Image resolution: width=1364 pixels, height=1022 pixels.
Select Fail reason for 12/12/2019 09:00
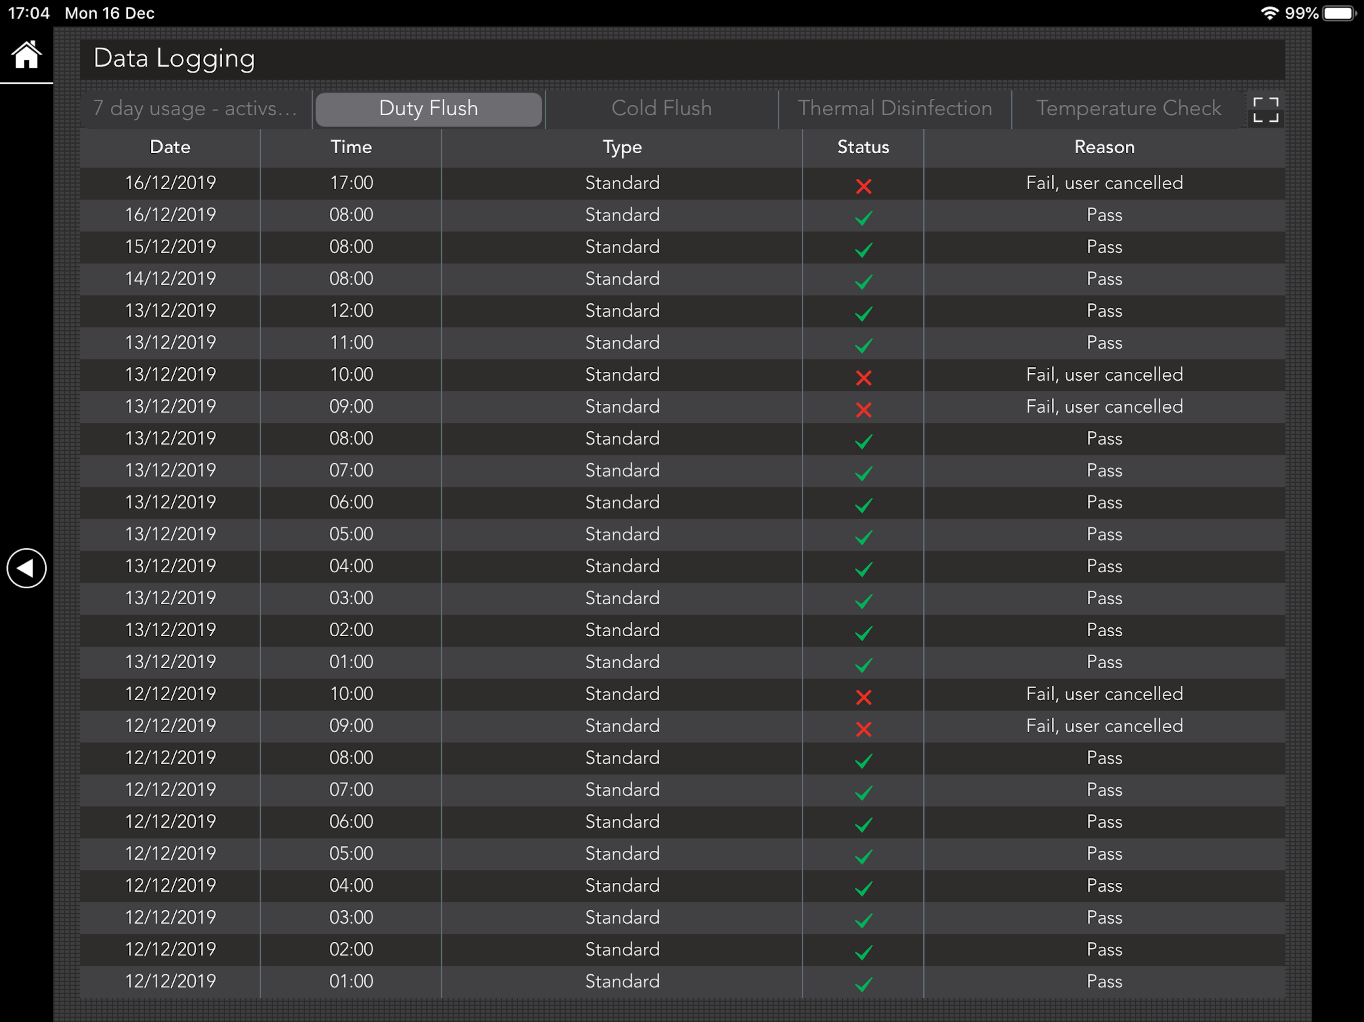coord(1104,726)
